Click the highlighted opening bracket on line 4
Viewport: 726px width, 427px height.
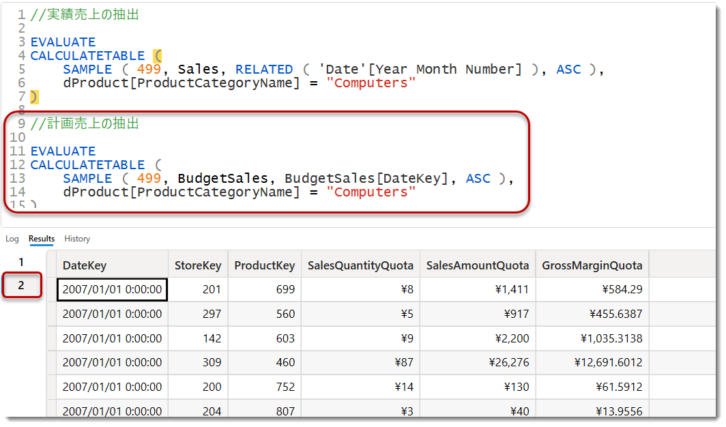(x=157, y=56)
